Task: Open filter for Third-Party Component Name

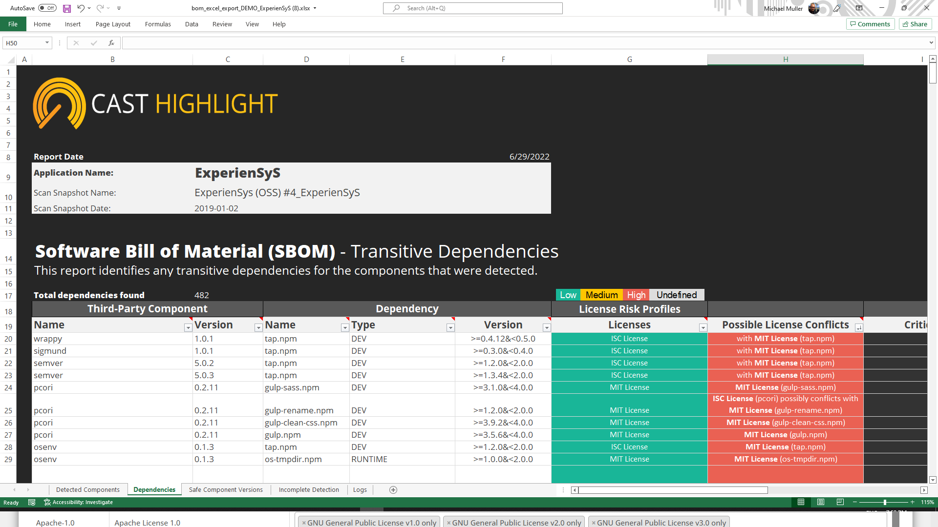Action: pyautogui.click(x=188, y=328)
